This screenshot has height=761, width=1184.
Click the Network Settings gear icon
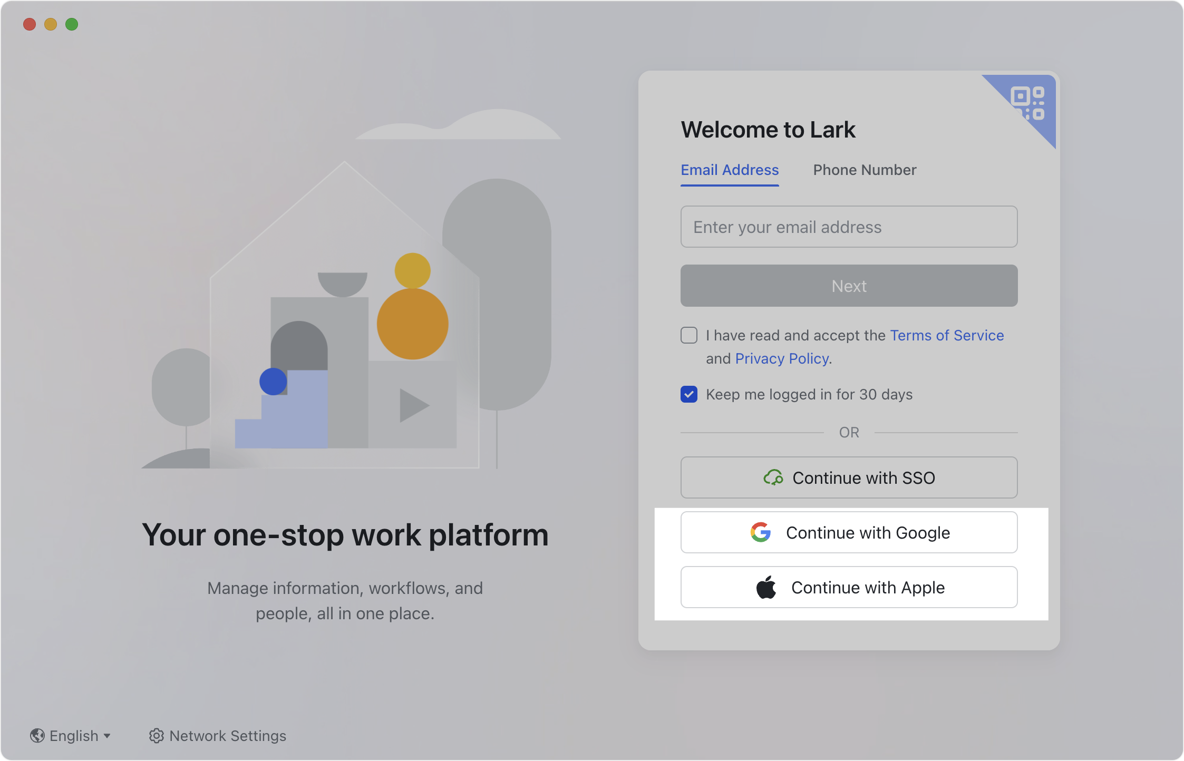pyautogui.click(x=156, y=736)
